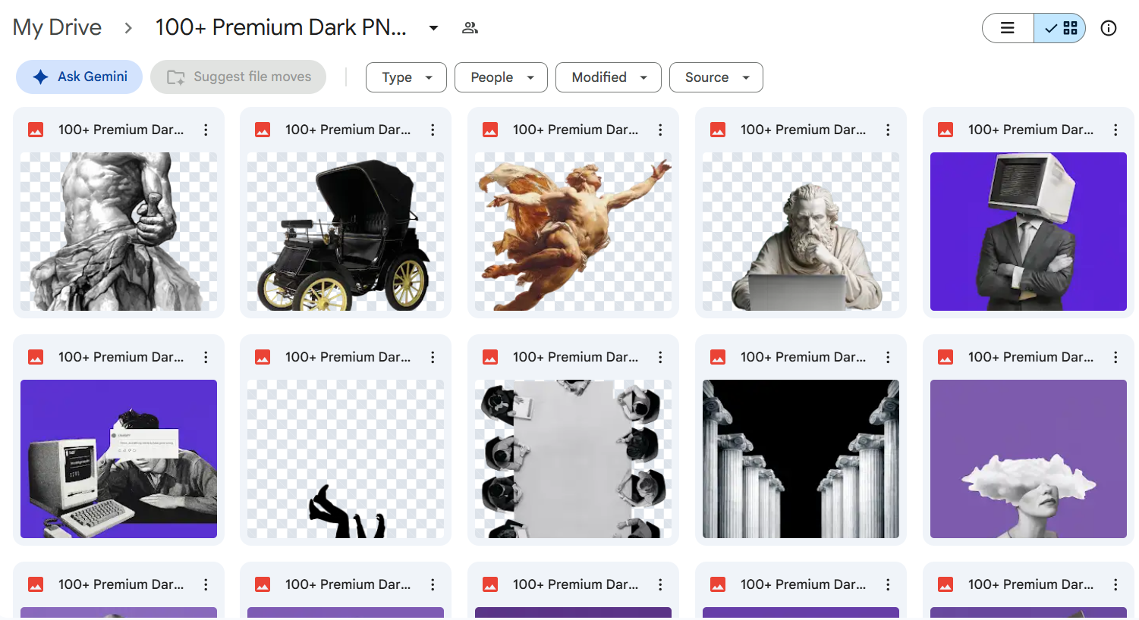
Task: Click the image type icon of the legs silhouette file
Action: click(263, 357)
